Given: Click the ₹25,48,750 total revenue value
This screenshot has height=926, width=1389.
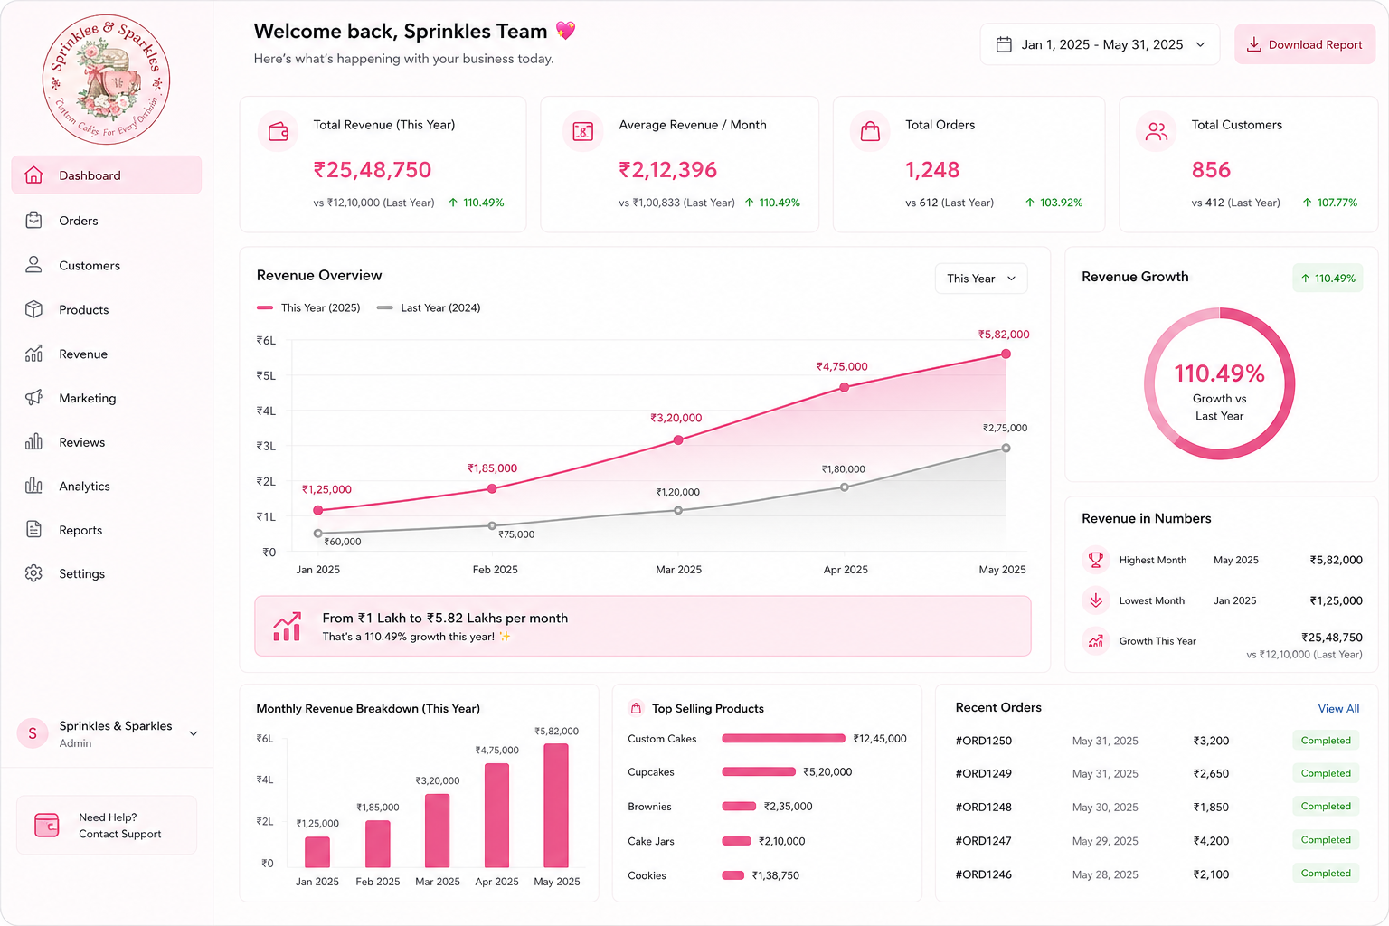Looking at the screenshot, I should [373, 170].
